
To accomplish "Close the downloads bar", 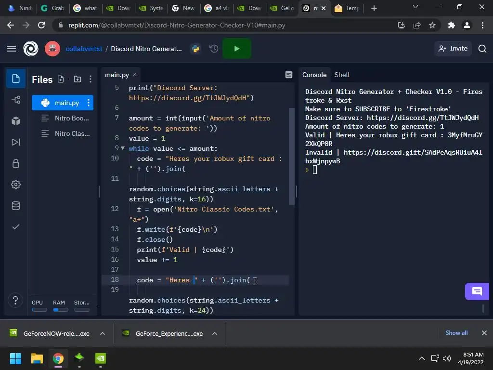I will pos(484,333).
